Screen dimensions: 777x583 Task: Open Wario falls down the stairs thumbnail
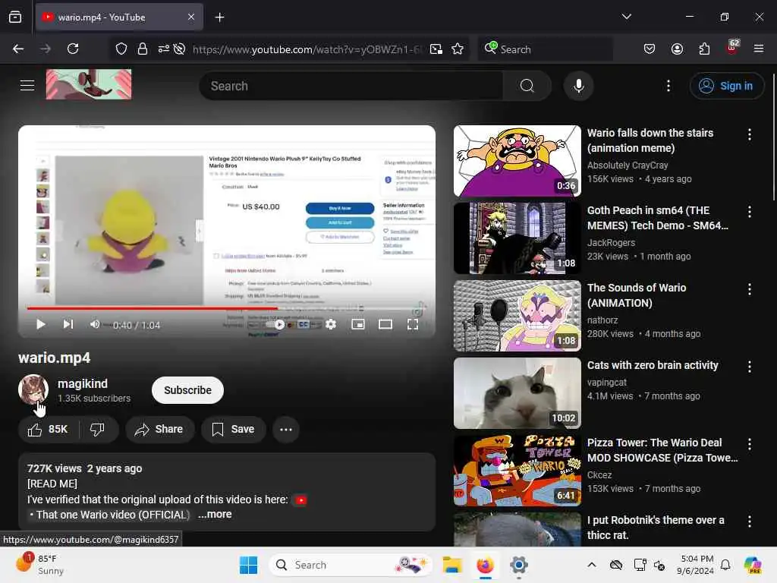[x=517, y=161]
